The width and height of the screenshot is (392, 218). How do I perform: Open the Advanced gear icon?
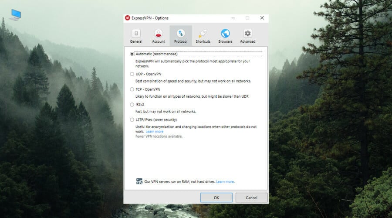pos(247,33)
